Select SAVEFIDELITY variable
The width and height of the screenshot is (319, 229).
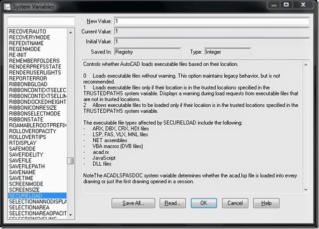38,155
